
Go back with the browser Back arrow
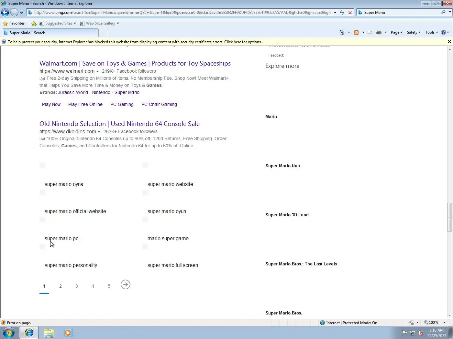click(x=5, y=13)
